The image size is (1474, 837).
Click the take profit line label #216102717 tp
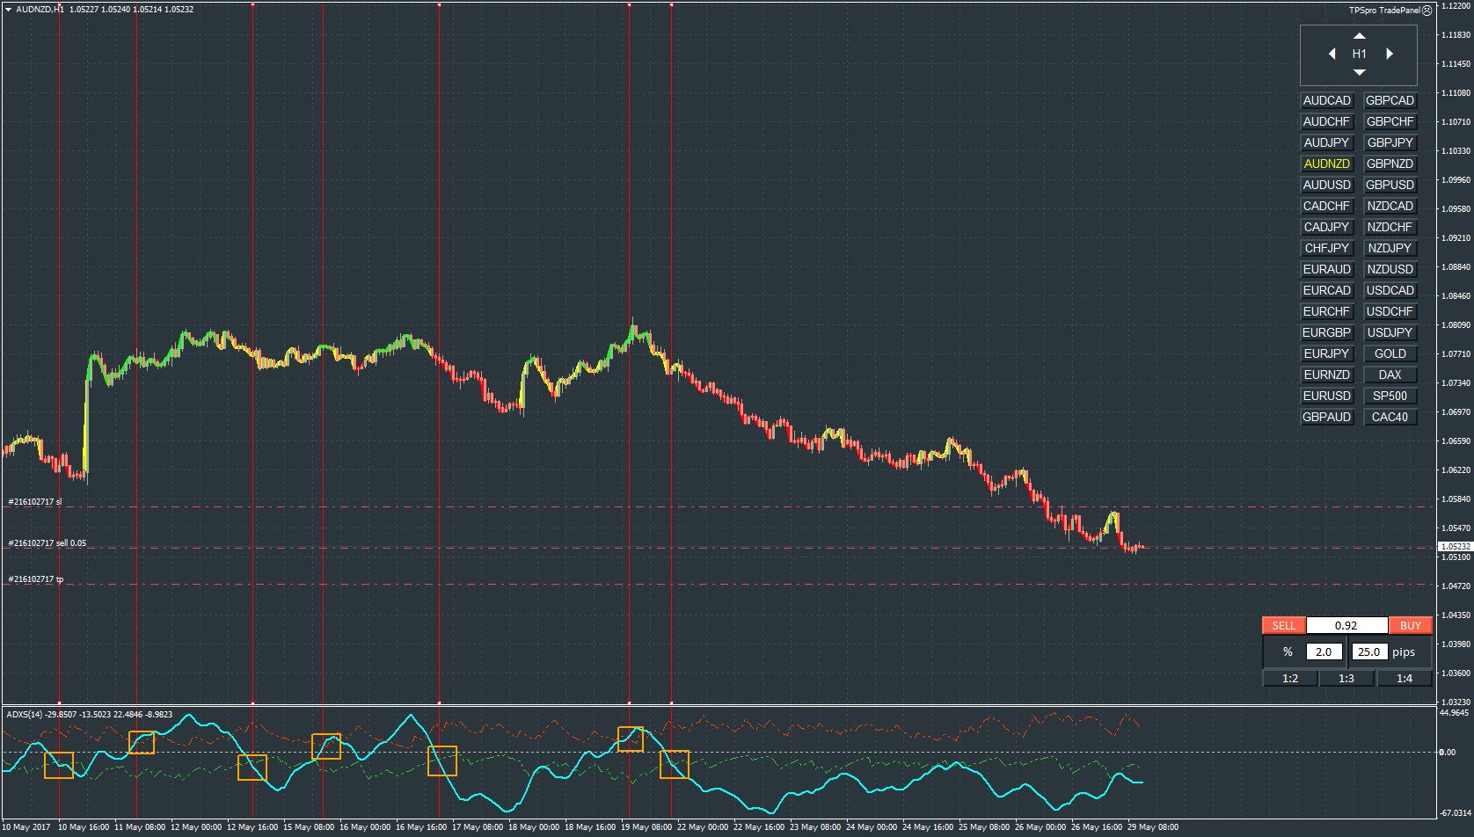click(x=36, y=579)
